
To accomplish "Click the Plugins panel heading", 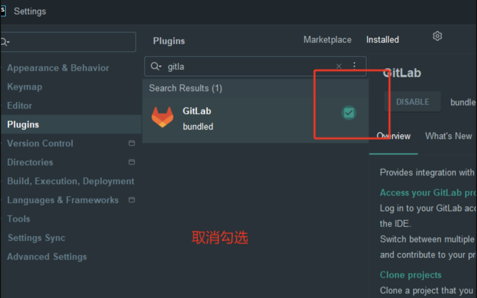I will 169,41.
